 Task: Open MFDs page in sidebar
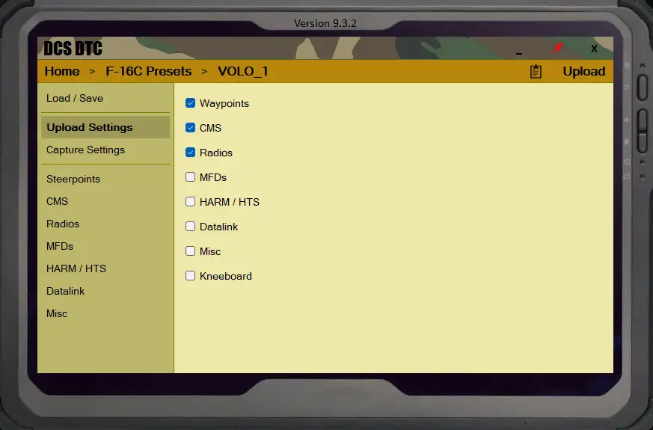click(105, 247)
